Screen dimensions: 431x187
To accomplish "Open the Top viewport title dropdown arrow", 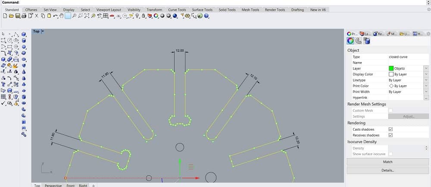I will coord(43,31).
